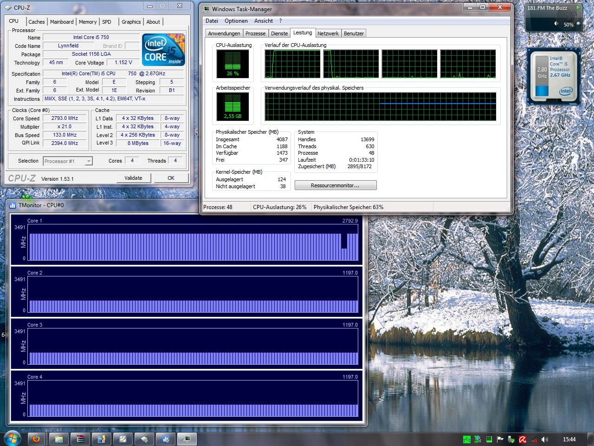Switch to the Caches tab in CPU-Z
The height and width of the screenshot is (446, 594).
pos(37,22)
